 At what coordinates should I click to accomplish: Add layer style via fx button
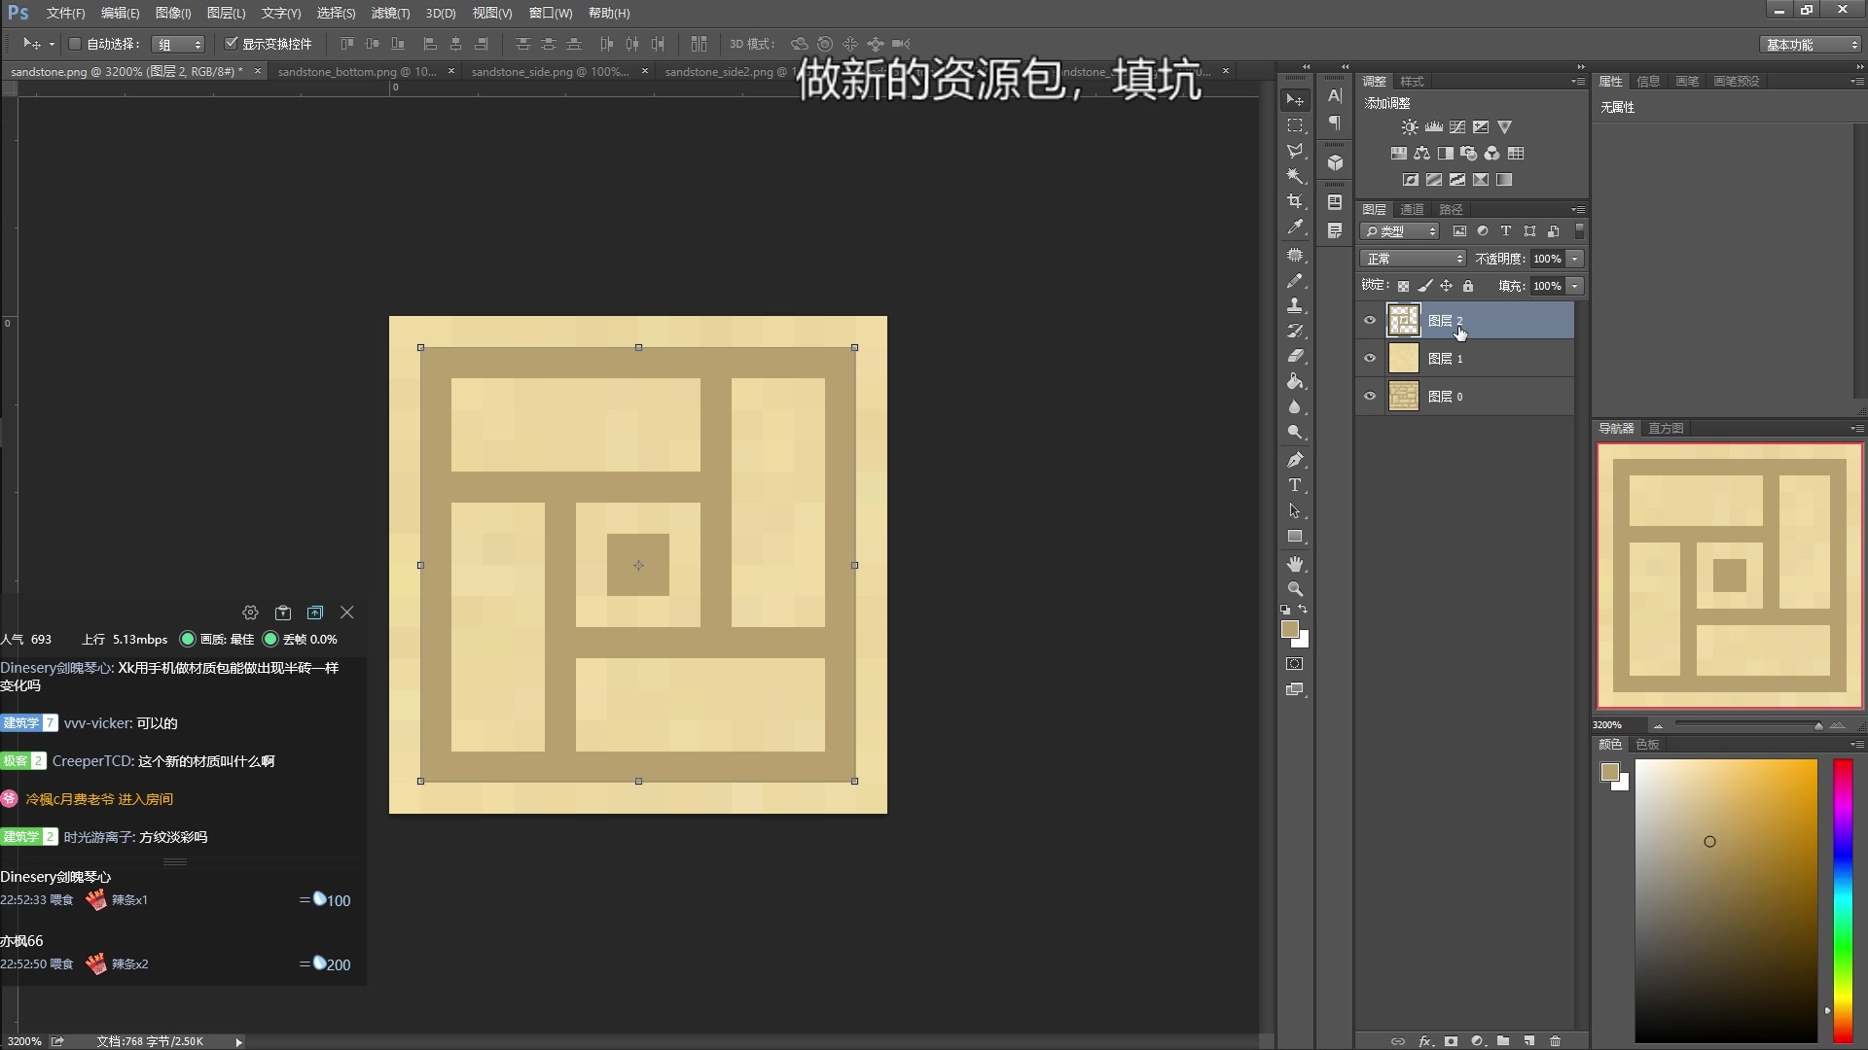tap(1425, 1040)
